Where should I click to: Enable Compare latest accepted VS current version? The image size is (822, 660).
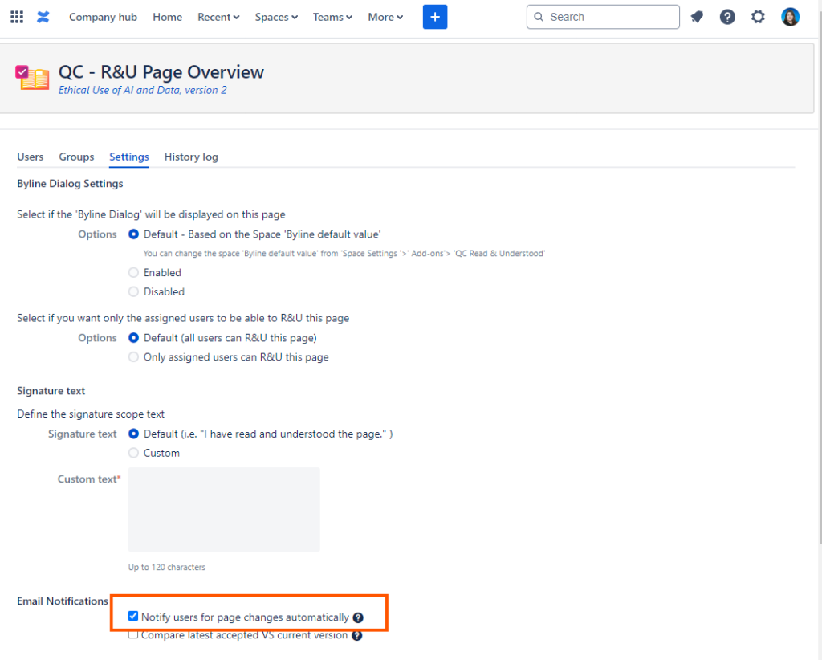coord(133,635)
